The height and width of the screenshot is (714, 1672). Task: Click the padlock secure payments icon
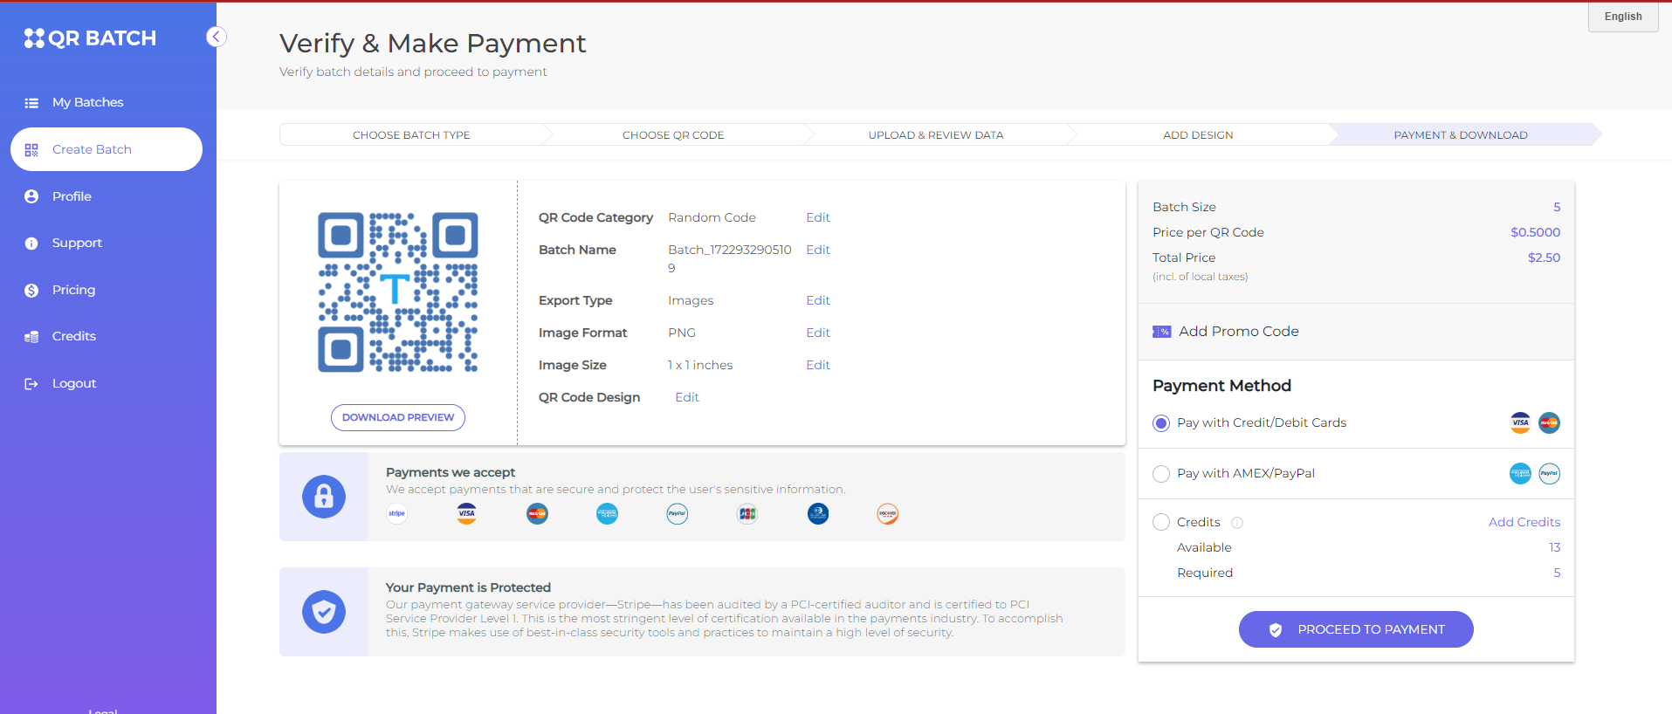324,497
